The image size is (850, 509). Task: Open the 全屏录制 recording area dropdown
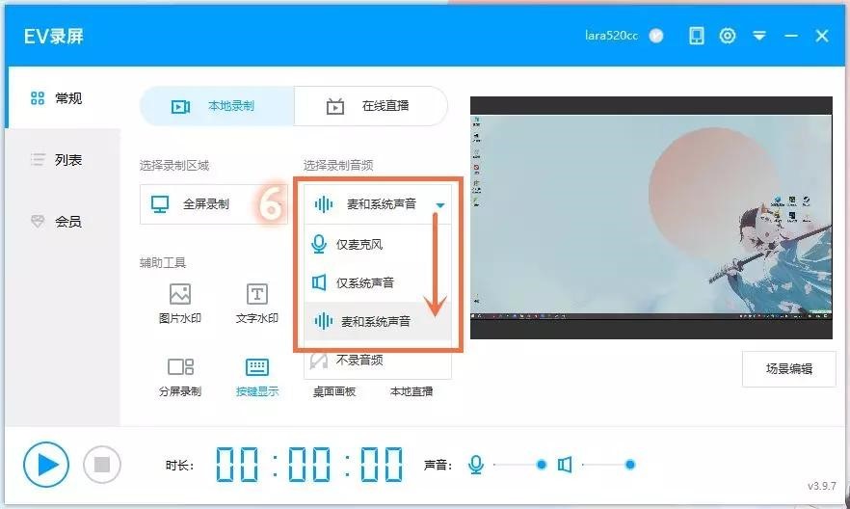click(x=213, y=204)
